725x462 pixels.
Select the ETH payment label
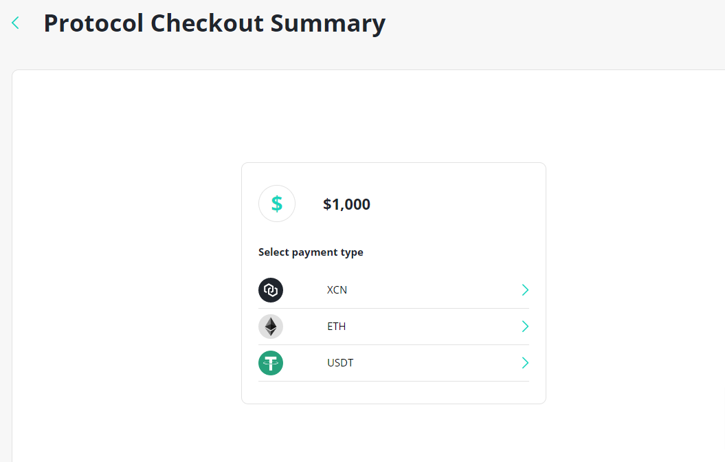(336, 327)
